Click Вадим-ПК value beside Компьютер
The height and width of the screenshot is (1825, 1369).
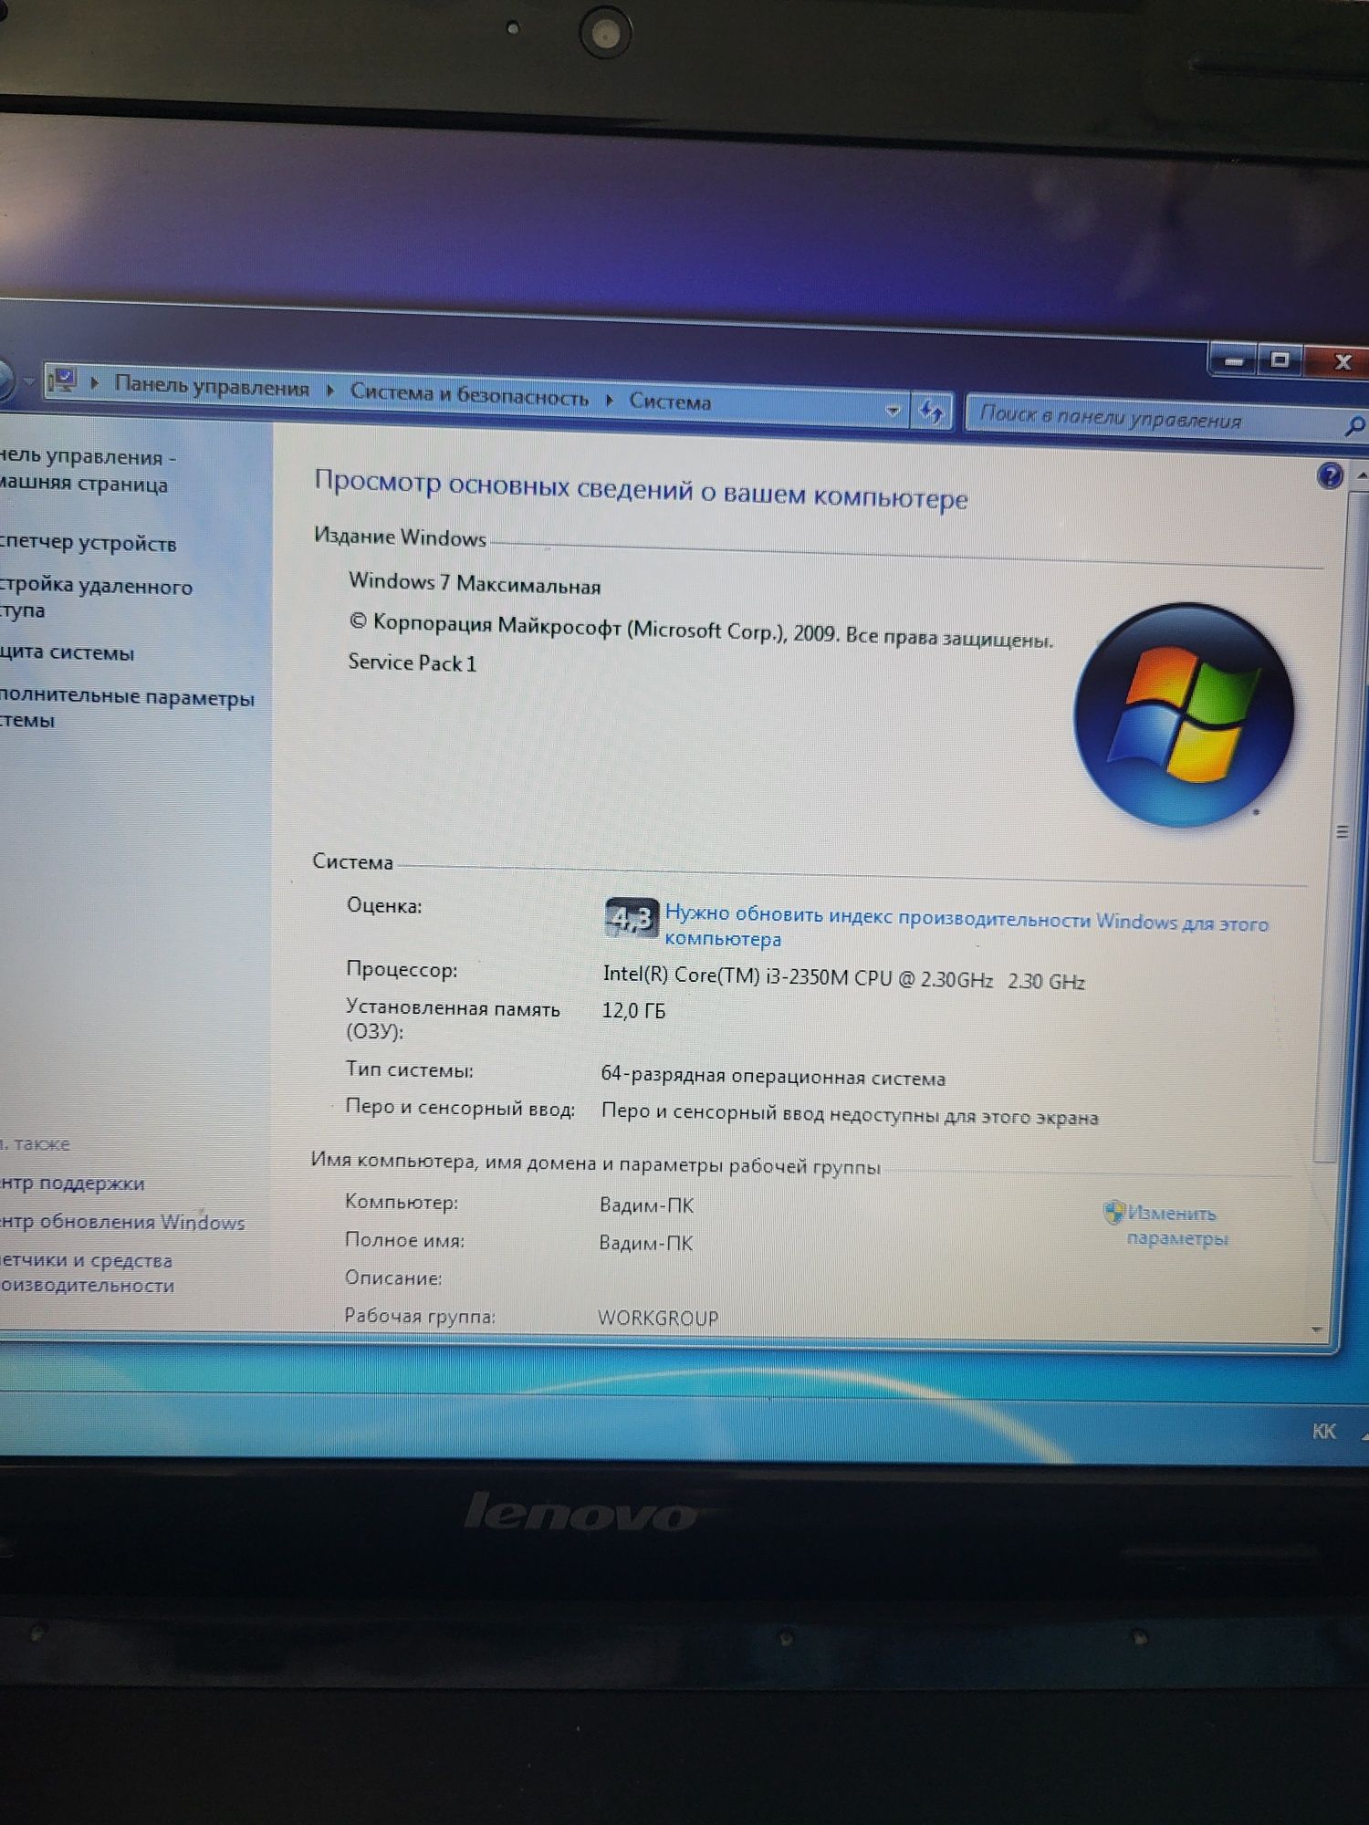(646, 1205)
